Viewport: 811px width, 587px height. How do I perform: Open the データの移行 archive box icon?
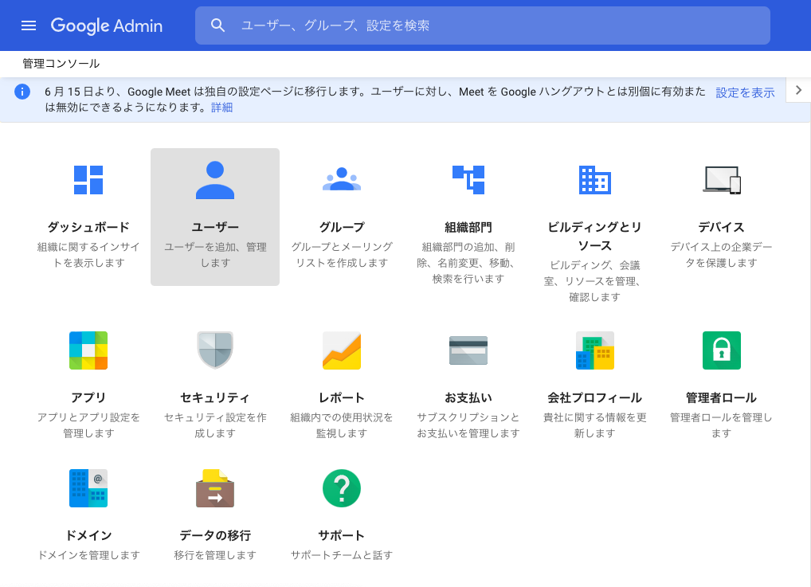pos(215,488)
